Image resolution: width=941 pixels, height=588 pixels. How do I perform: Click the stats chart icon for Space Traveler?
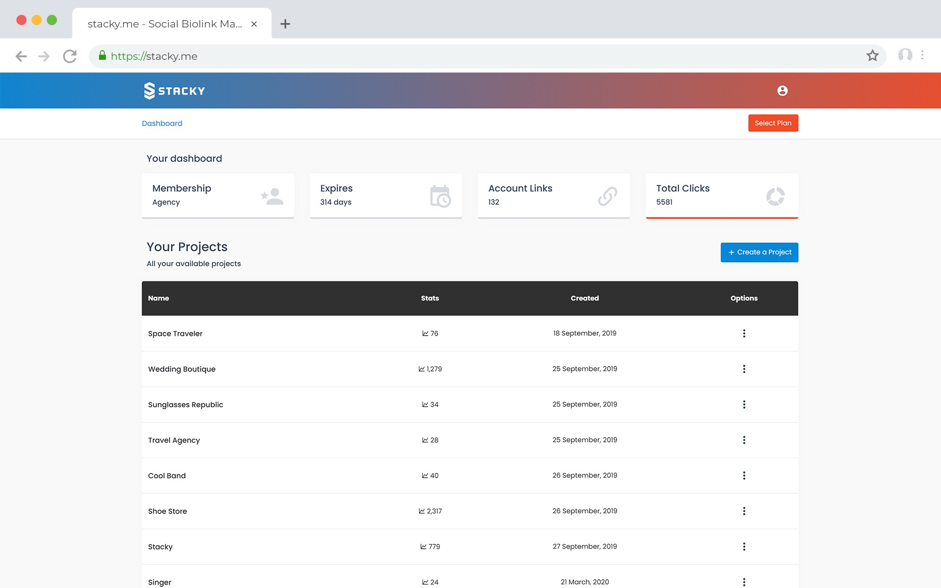[x=425, y=334]
